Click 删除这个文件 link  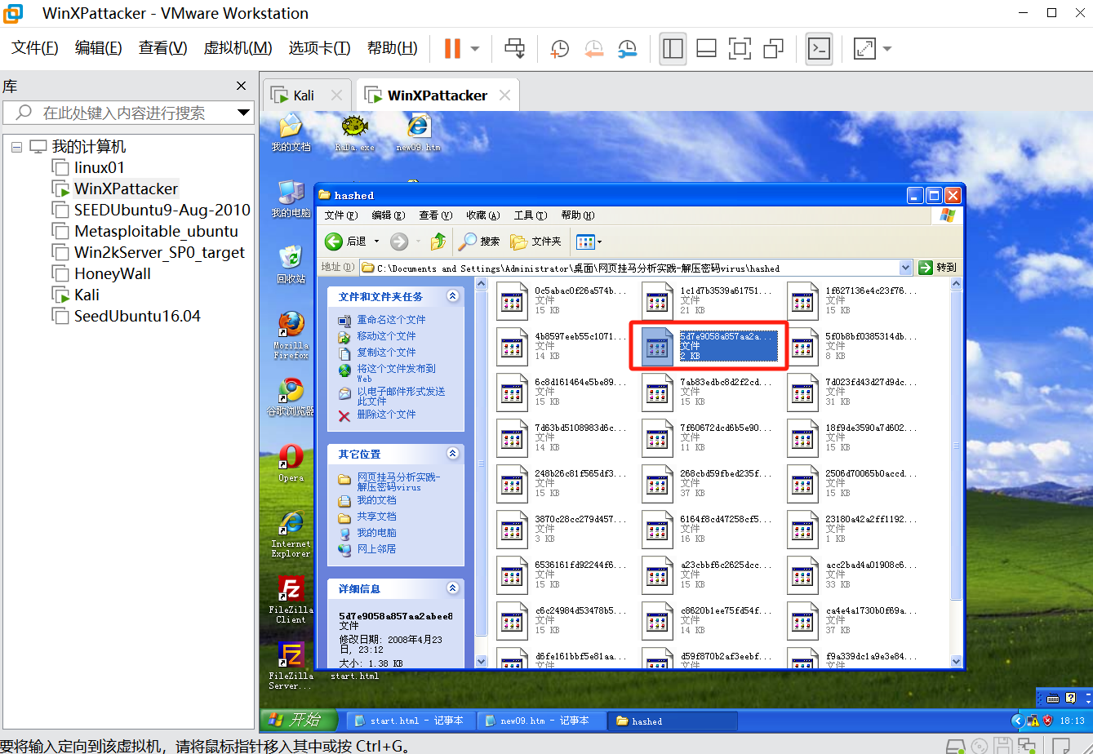point(386,415)
